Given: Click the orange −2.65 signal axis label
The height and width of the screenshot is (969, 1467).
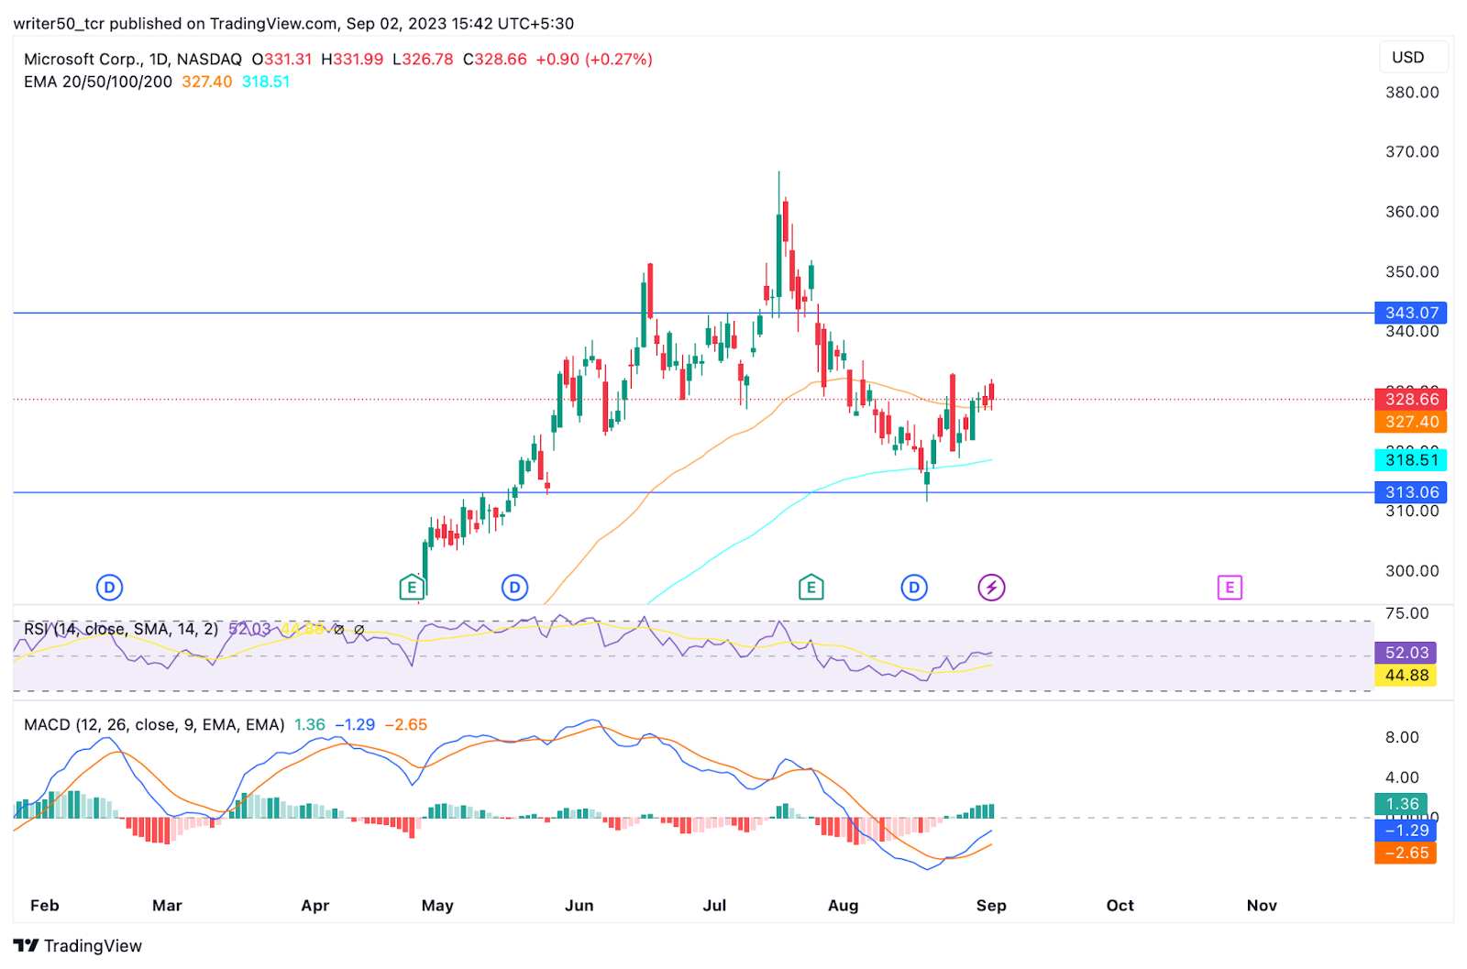Looking at the screenshot, I should pos(1406,853).
